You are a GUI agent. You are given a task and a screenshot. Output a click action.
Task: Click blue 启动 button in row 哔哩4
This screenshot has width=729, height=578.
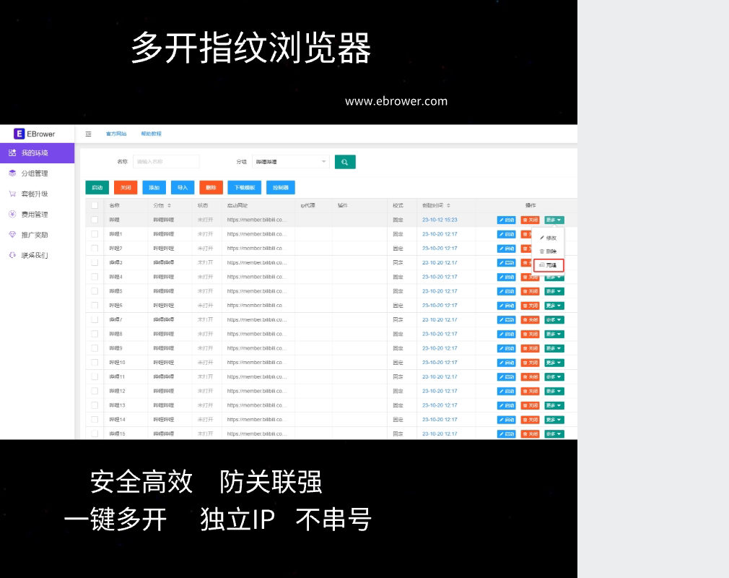(x=506, y=277)
